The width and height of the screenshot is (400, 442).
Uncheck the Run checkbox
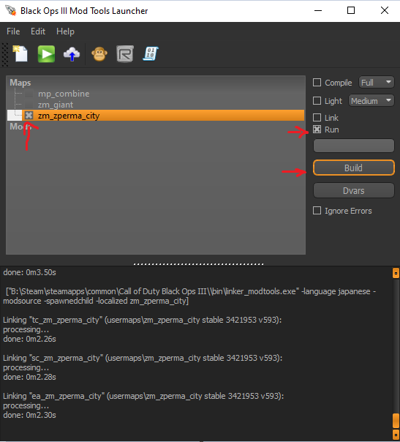coord(317,130)
